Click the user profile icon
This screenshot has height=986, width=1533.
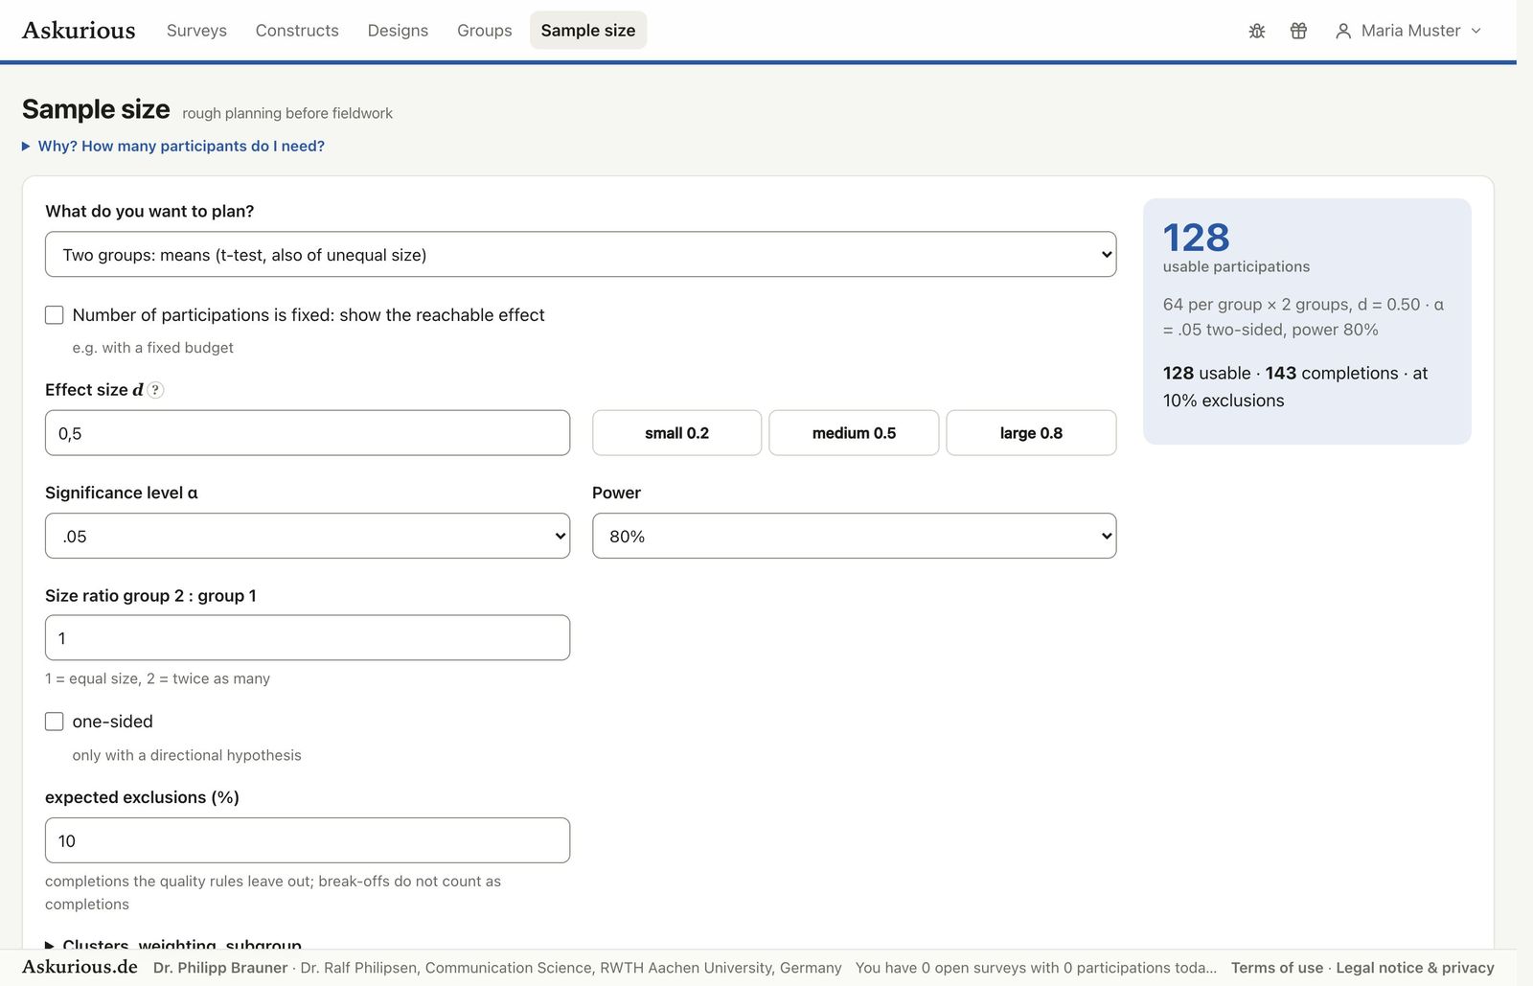coord(1343,31)
